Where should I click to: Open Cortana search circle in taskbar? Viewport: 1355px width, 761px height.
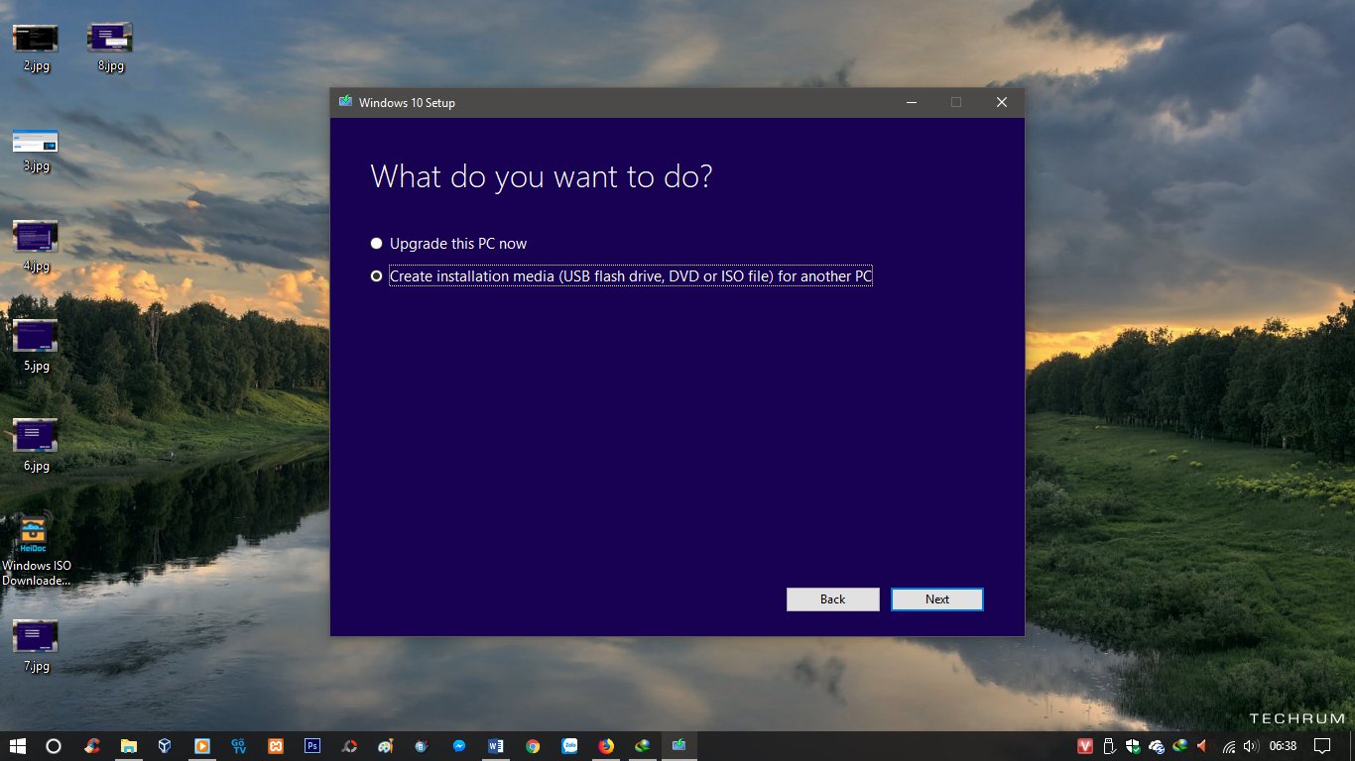55,746
